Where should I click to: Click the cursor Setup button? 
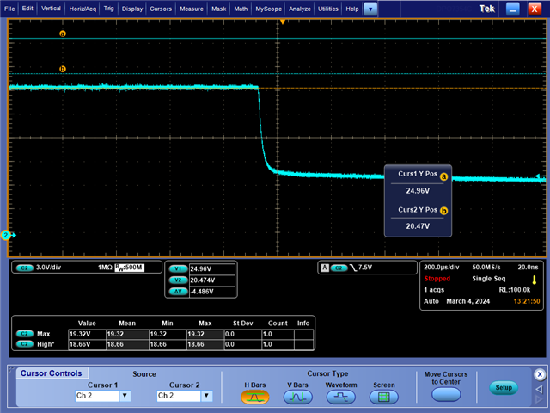point(504,388)
